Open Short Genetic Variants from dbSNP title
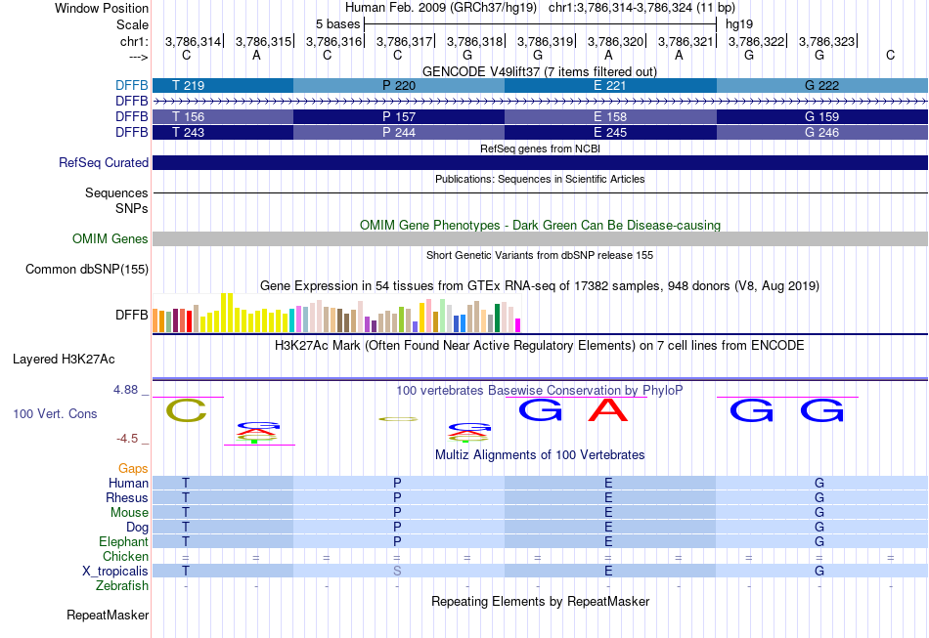Viewport: 929px width, 638px height. [540, 255]
